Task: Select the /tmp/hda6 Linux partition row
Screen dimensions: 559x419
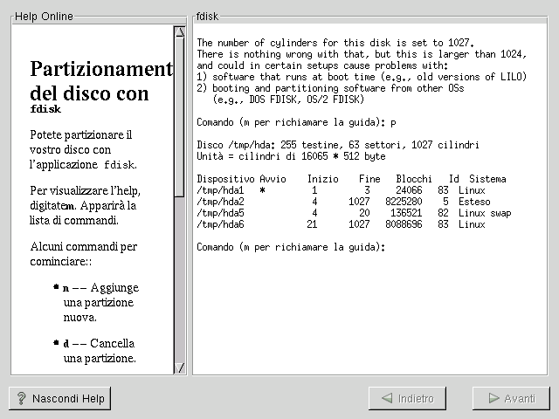Action: coord(341,224)
